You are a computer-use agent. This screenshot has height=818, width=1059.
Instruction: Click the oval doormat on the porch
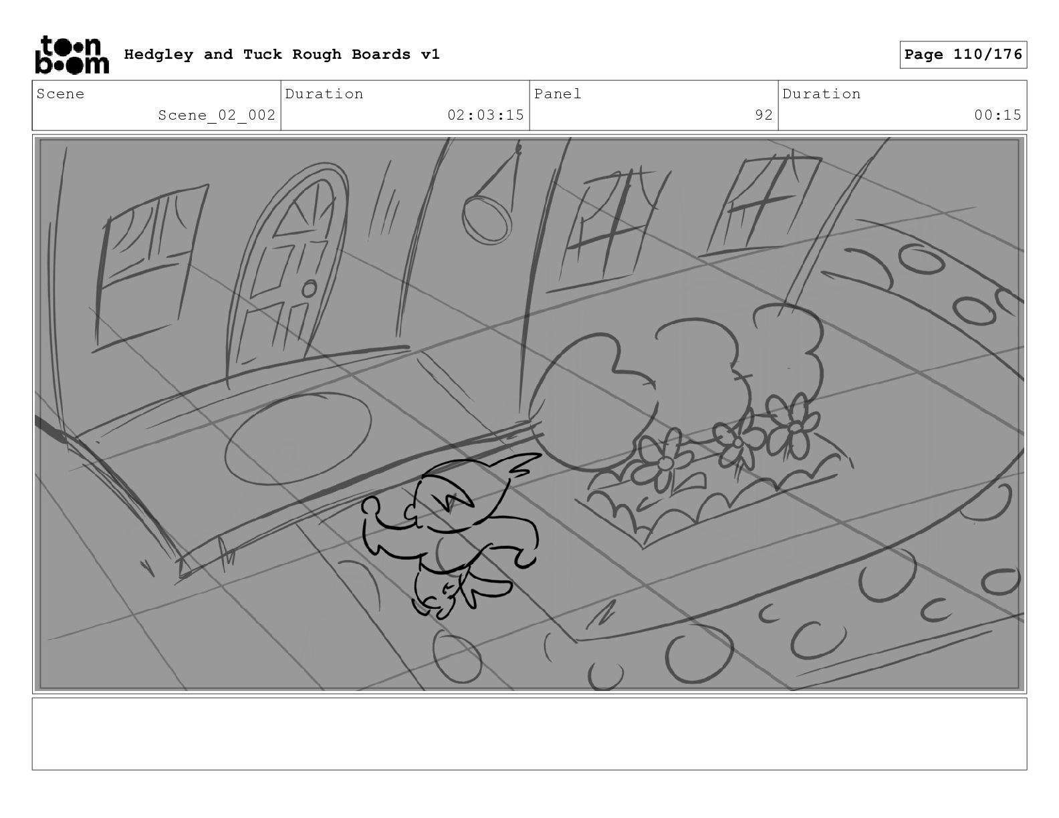pos(298,434)
